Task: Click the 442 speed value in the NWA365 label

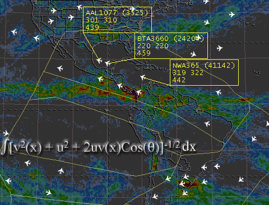Action: point(179,80)
